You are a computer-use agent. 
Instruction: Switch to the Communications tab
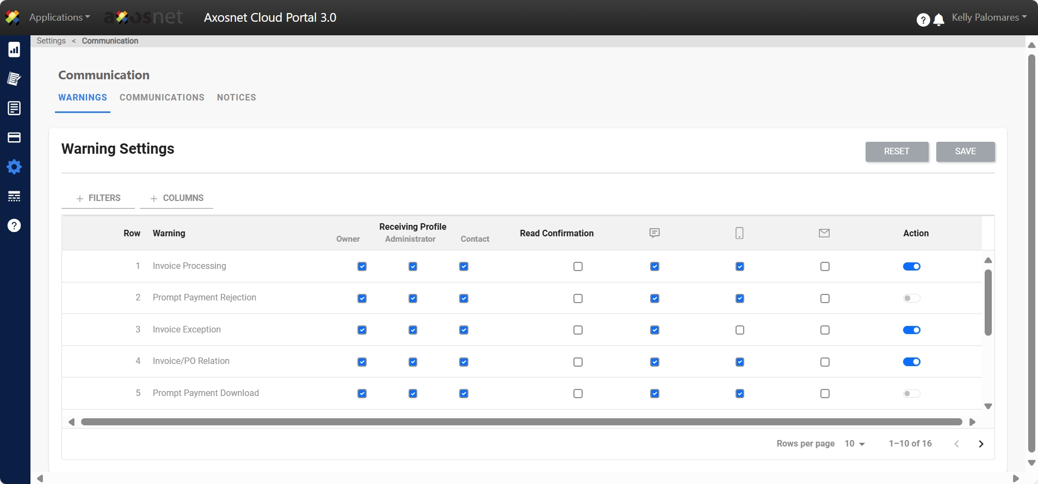coord(162,98)
